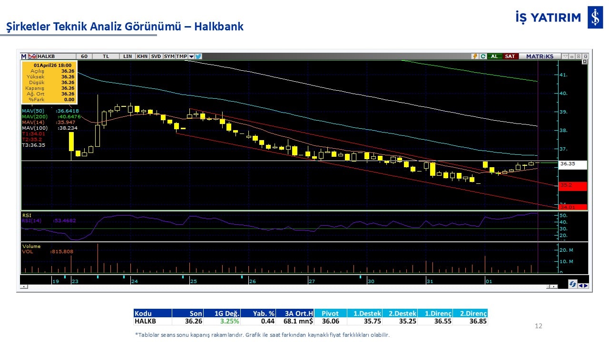Click the Matriks M logo icon
The width and height of the screenshot is (609, 342).
(x=24, y=56)
